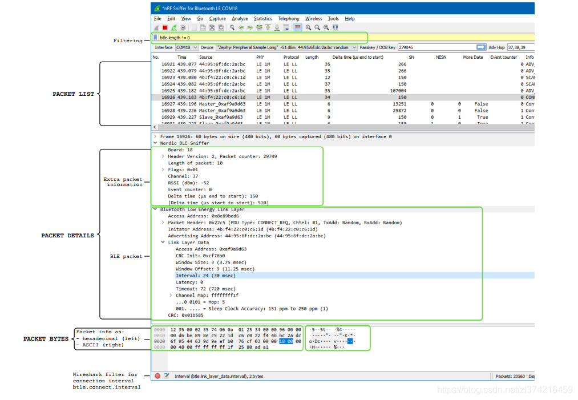Click packet list horizontal scrollbar left arrow
Viewport: 578px width, 400px height.
155,127
